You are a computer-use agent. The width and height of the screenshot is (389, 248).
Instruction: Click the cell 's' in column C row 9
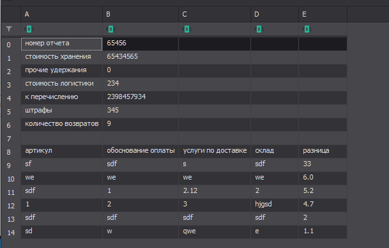pyautogui.click(x=215, y=165)
